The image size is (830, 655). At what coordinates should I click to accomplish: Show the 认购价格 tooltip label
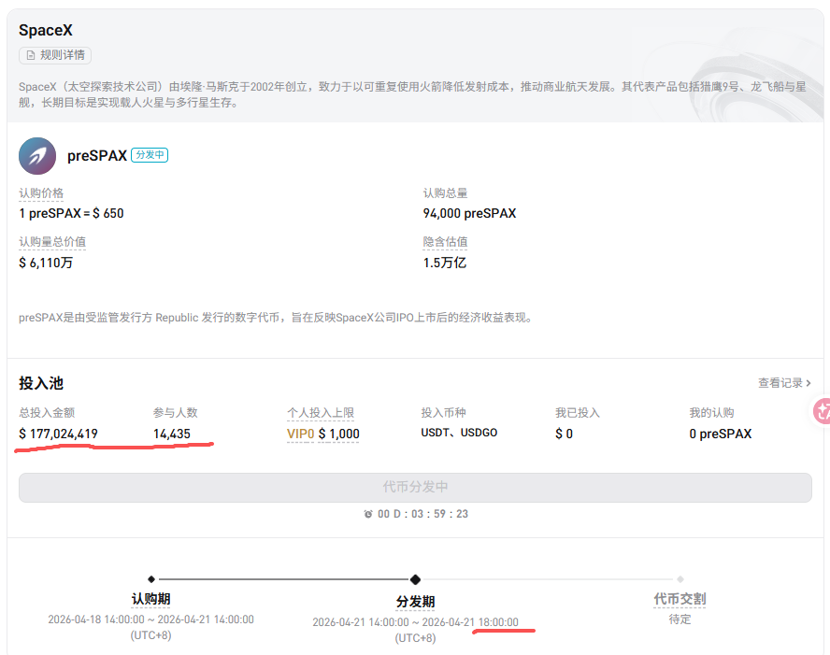coord(41,192)
